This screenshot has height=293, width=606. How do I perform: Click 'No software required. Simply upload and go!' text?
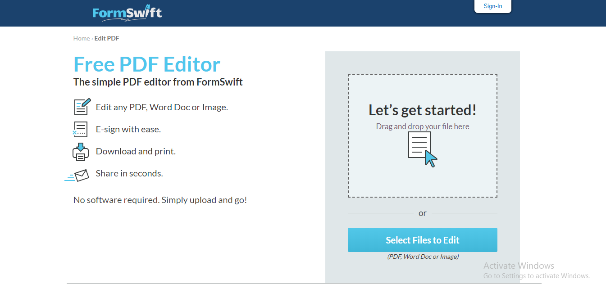click(160, 200)
